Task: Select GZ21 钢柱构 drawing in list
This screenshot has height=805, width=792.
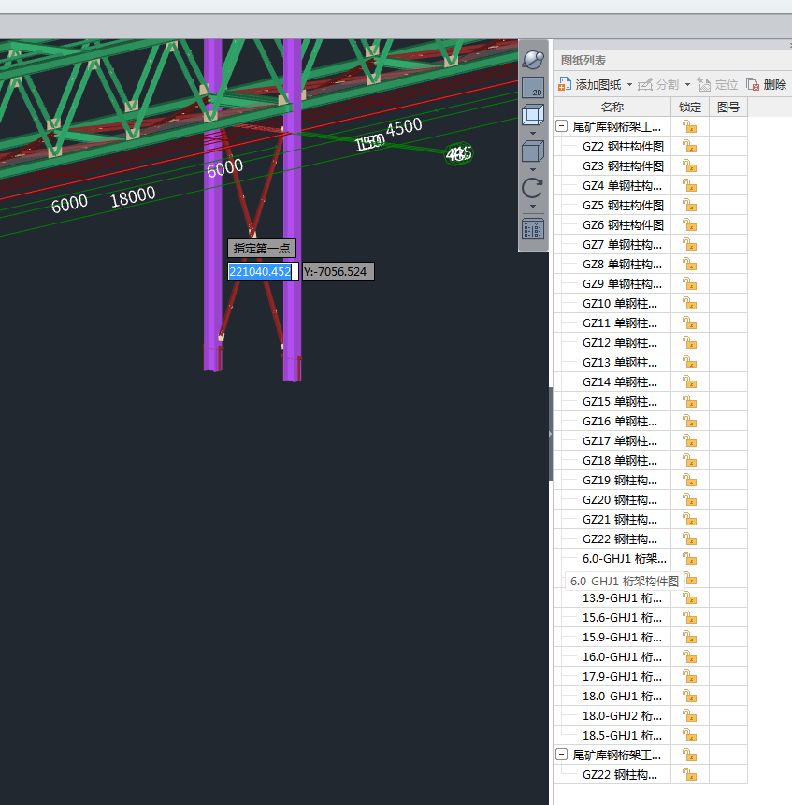Action: pyautogui.click(x=620, y=520)
